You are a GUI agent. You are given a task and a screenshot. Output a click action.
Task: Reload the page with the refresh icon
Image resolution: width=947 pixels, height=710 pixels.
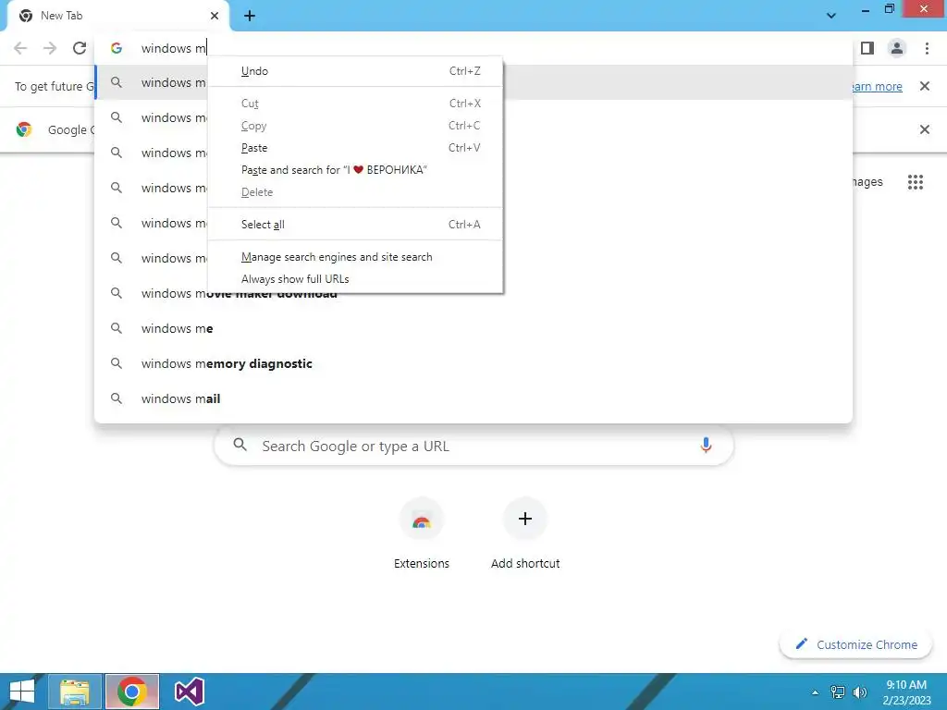coord(80,48)
